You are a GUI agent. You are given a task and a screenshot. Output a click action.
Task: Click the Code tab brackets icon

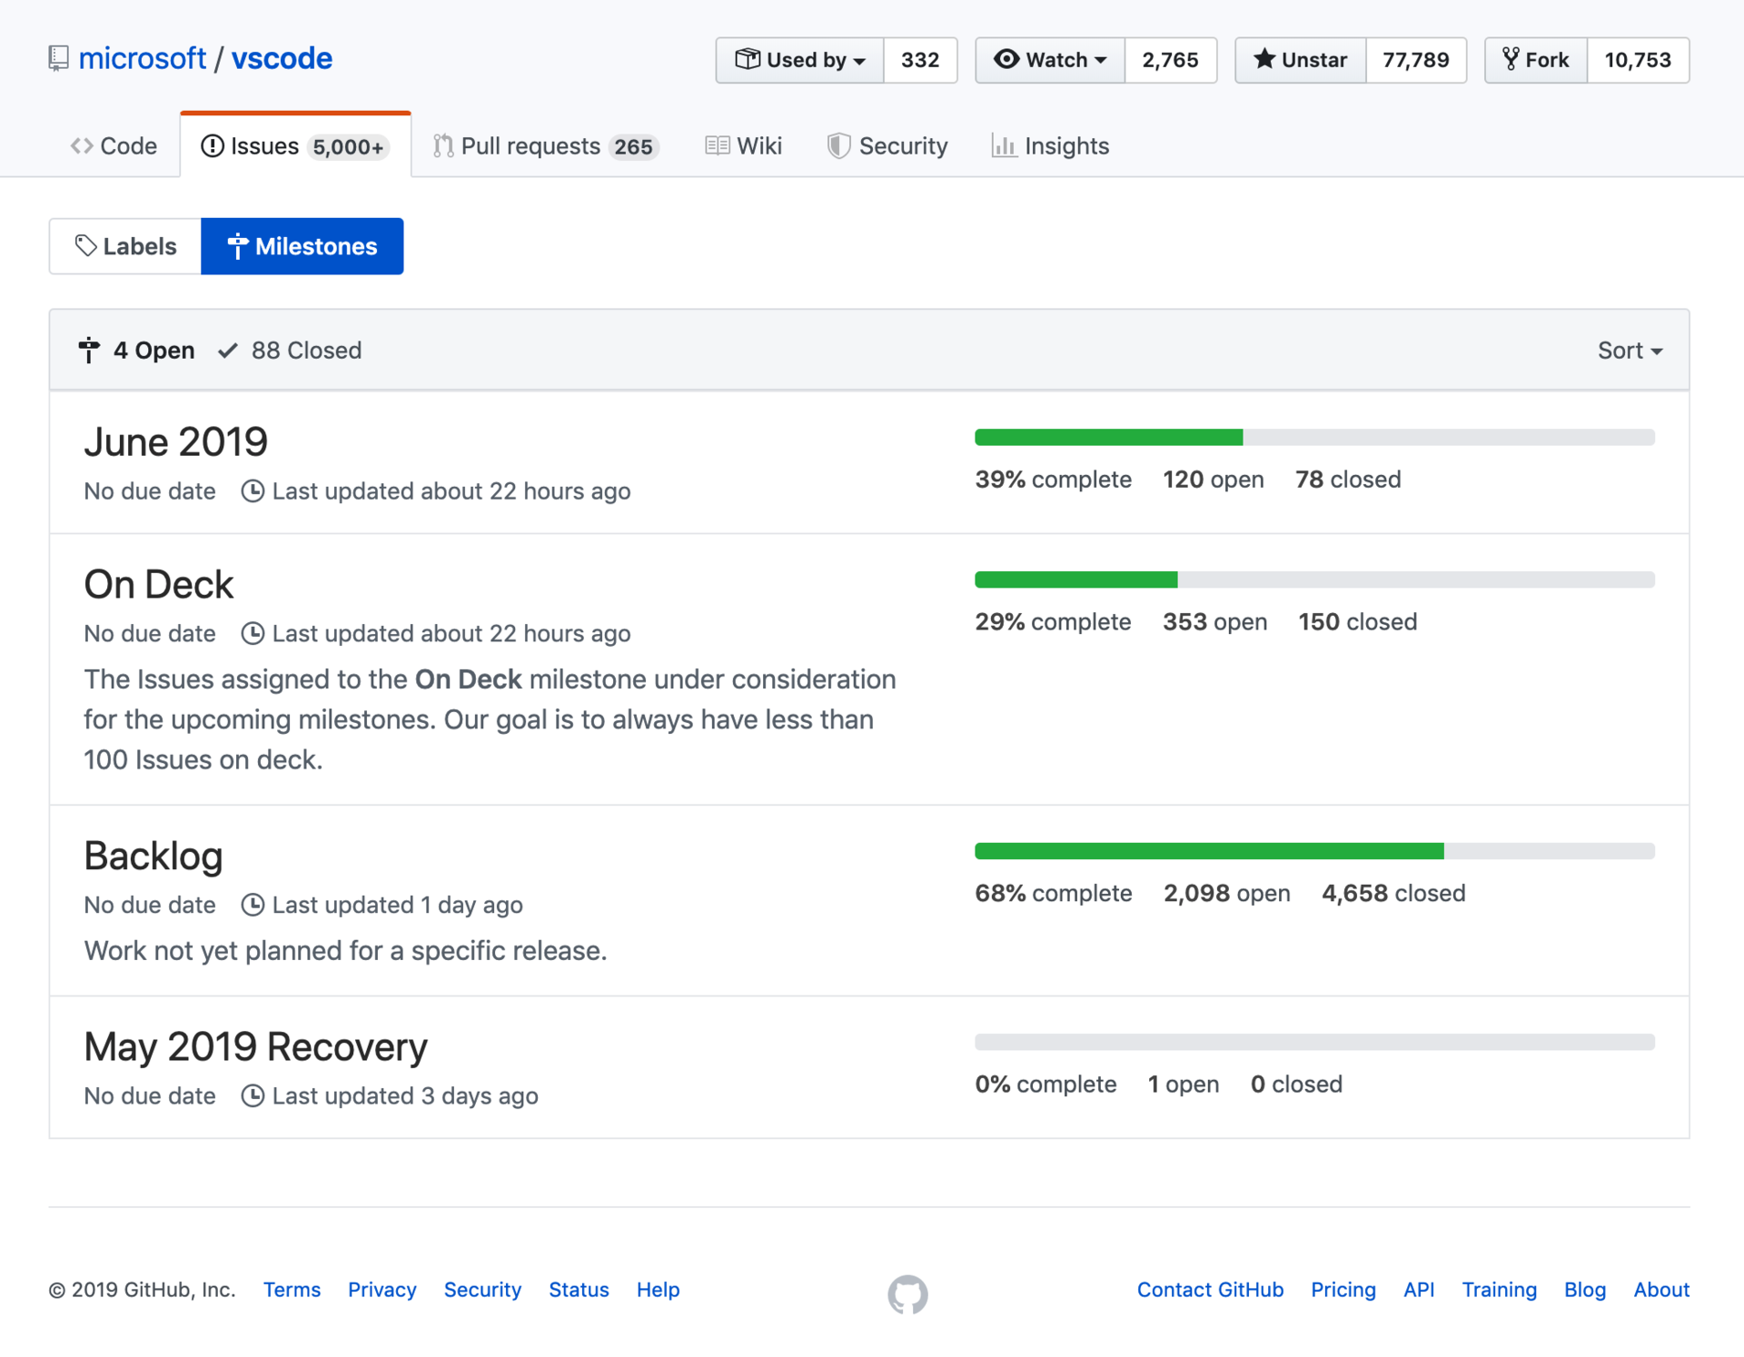(x=82, y=146)
